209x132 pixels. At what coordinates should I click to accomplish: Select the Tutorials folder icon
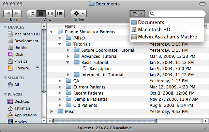coord(69,44)
